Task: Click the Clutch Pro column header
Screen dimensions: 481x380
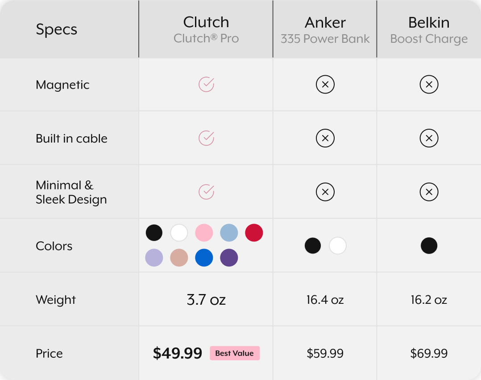Action: [206, 29]
